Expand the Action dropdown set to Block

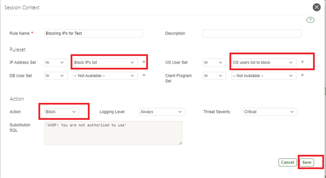(x=61, y=112)
